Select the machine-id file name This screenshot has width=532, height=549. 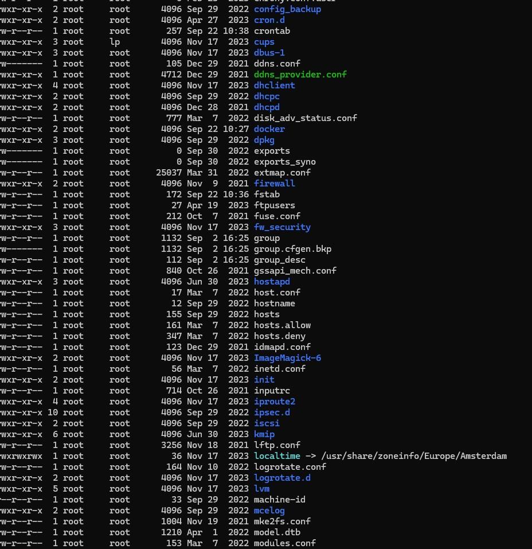(x=279, y=500)
